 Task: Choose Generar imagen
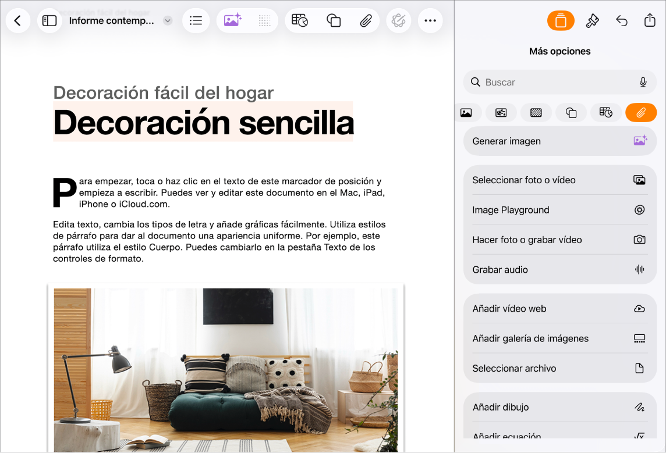(x=560, y=141)
